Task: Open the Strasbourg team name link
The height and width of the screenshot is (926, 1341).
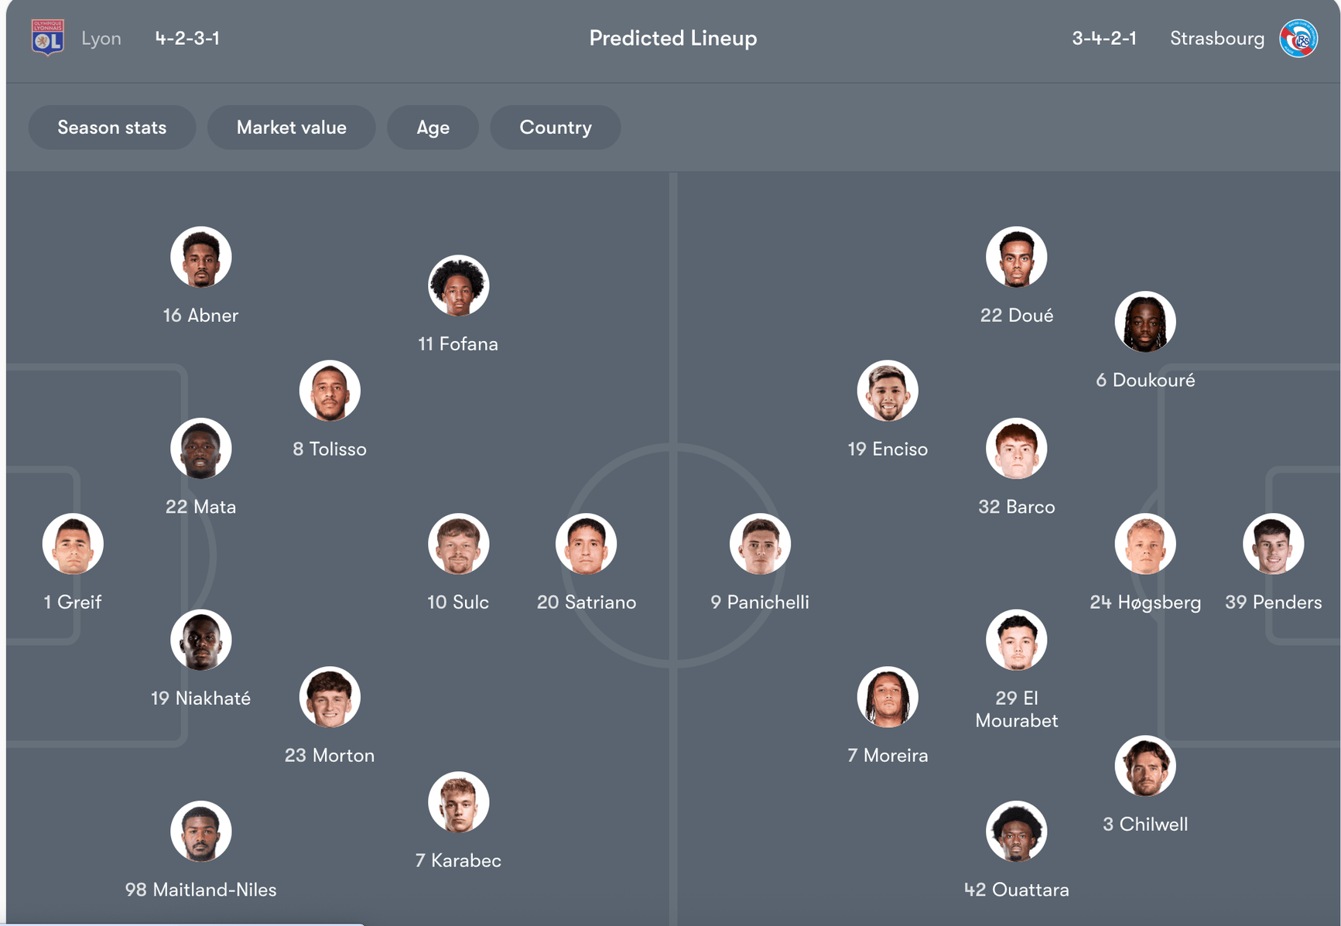Action: [x=1216, y=38]
